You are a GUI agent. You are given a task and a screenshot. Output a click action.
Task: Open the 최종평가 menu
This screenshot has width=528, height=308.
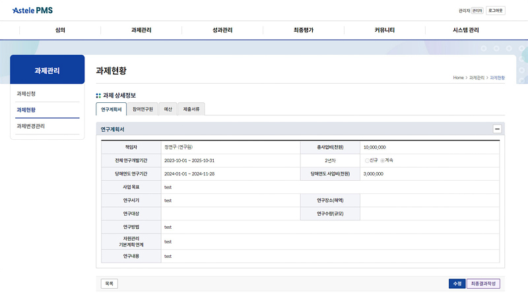point(303,30)
